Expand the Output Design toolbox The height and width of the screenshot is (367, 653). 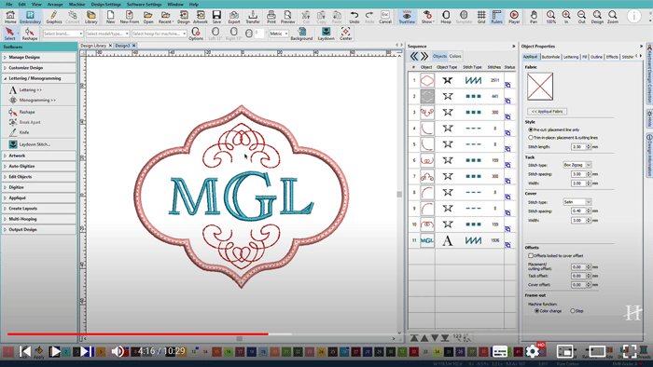(39, 229)
